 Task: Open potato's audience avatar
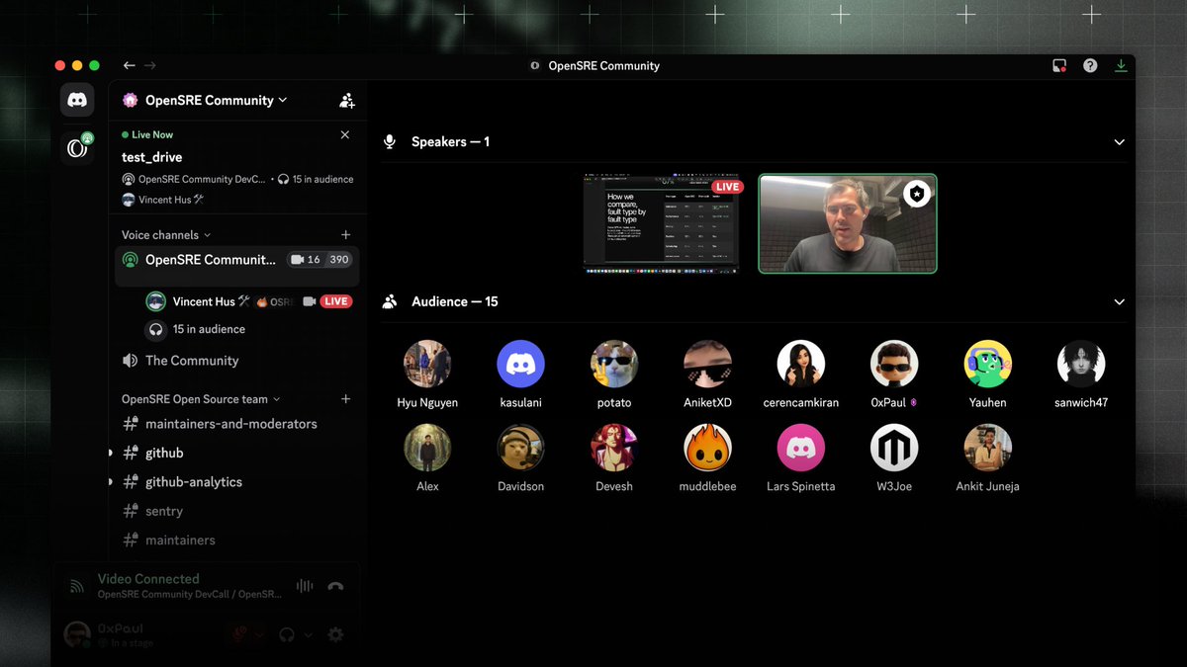(x=614, y=364)
